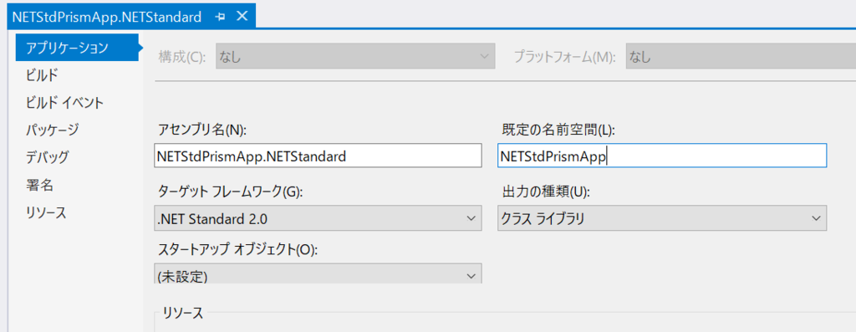This screenshot has width=856, height=332.
Task: Switch to the ビルド page
Action: 42,74
